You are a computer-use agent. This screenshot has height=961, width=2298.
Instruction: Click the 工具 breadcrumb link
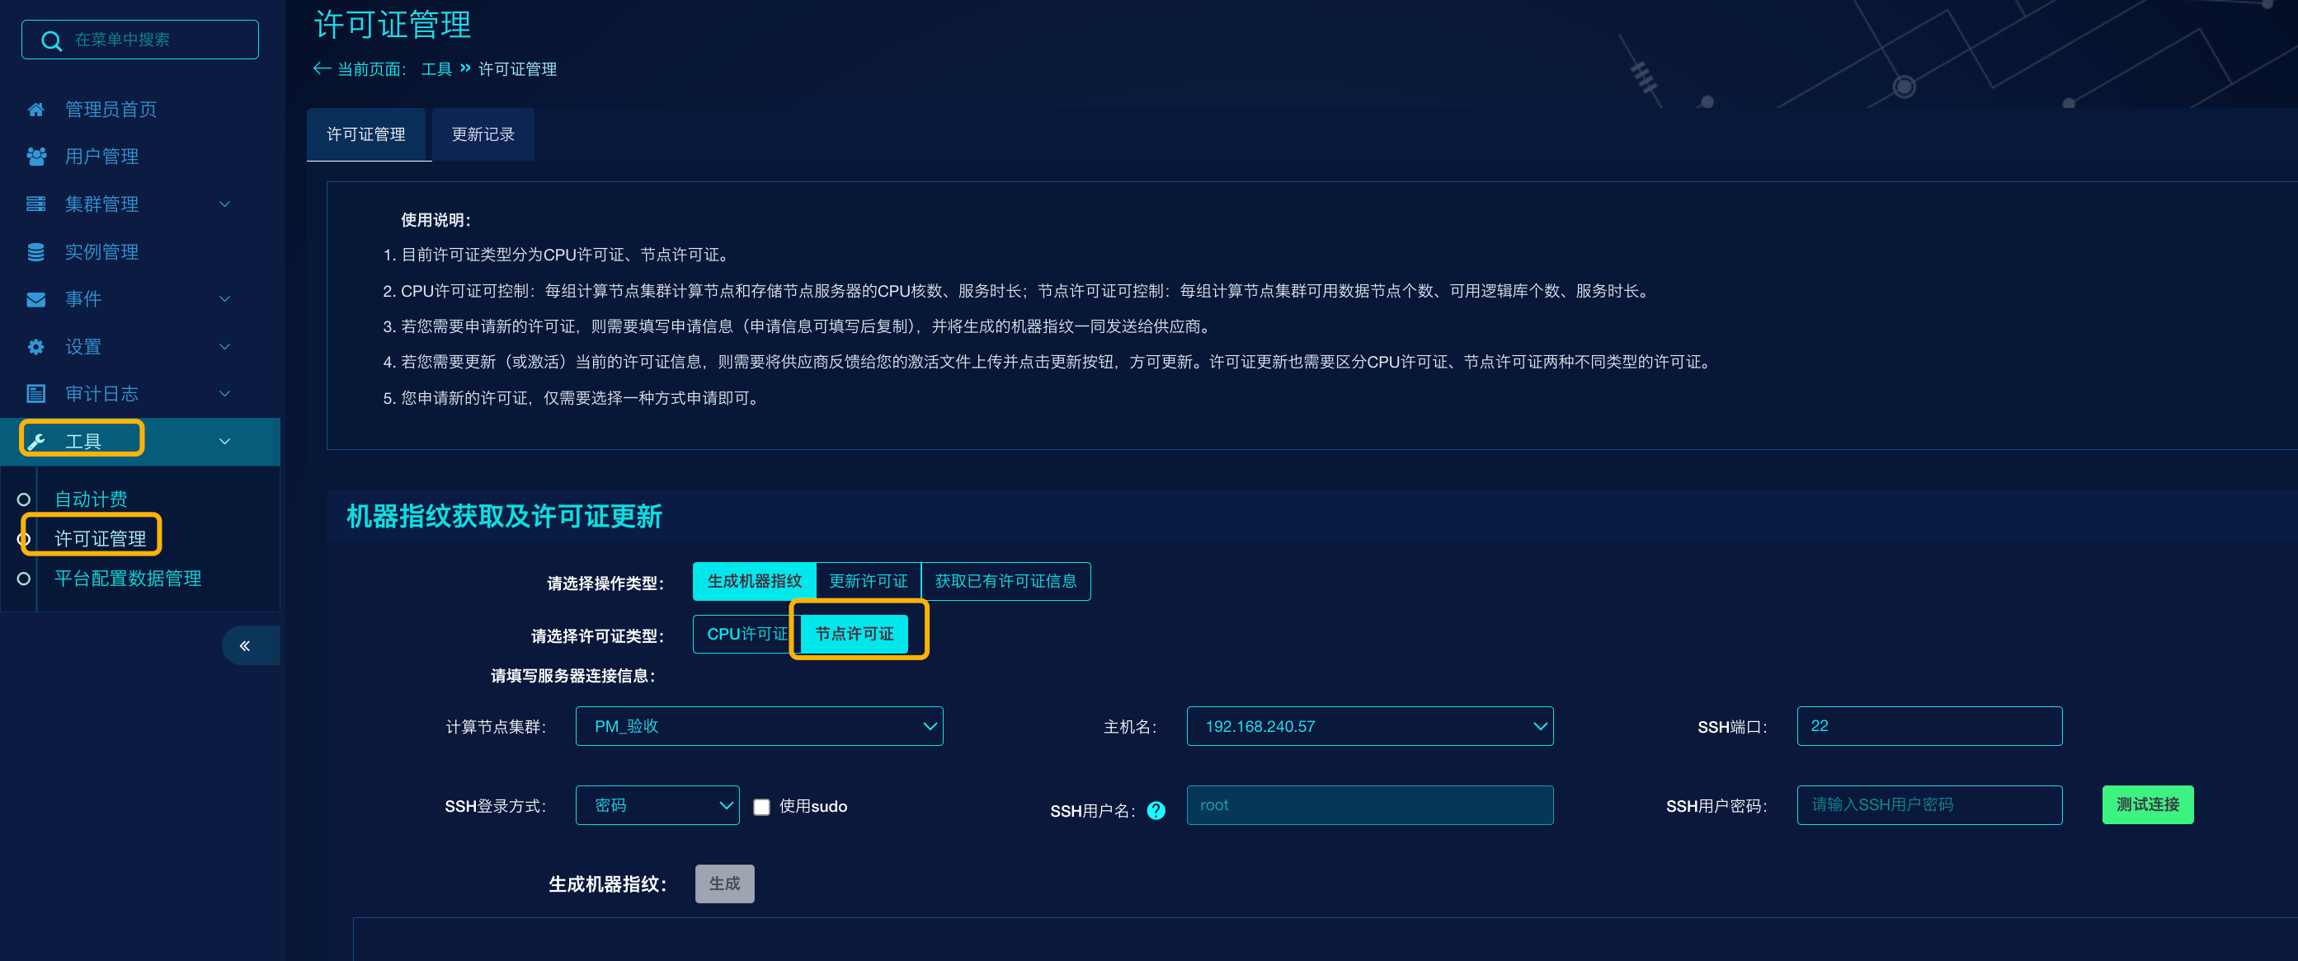pyautogui.click(x=436, y=69)
